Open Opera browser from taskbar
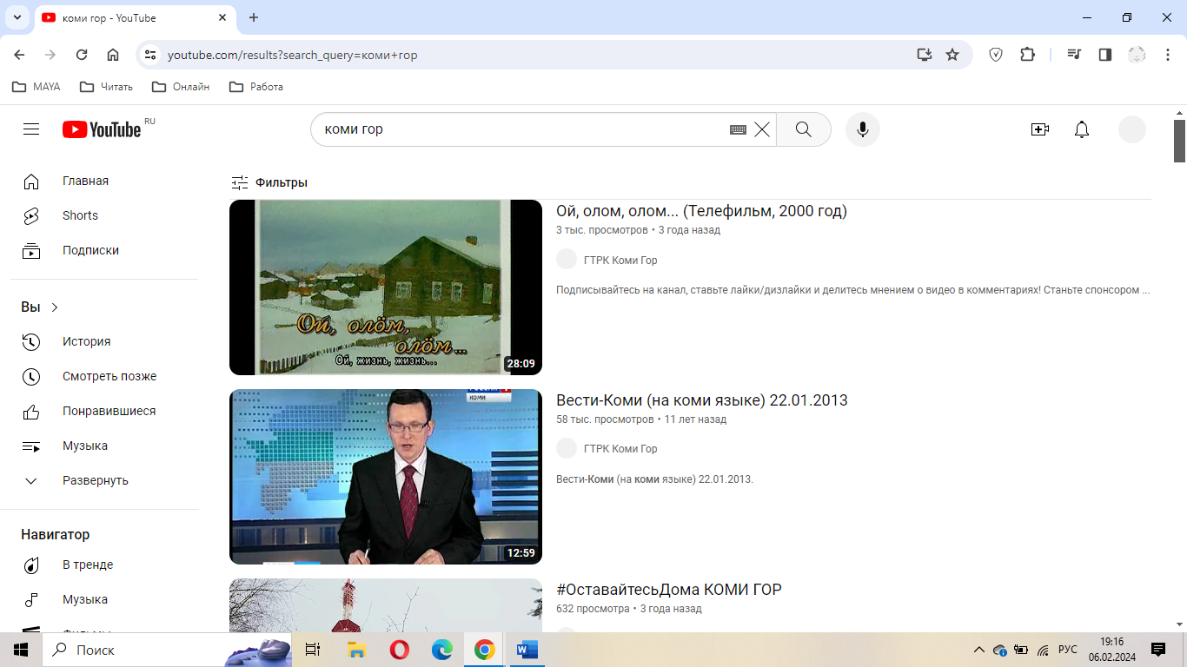Screen dimensions: 1187x667 click(x=400, y=650)
